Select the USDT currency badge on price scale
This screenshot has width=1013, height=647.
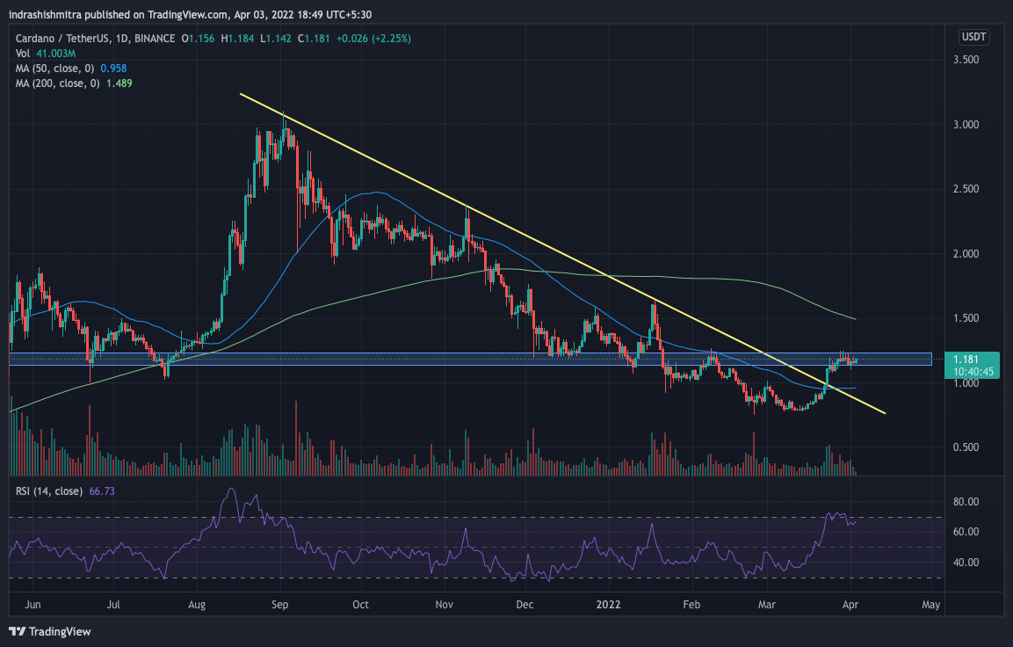pos(973,37)
